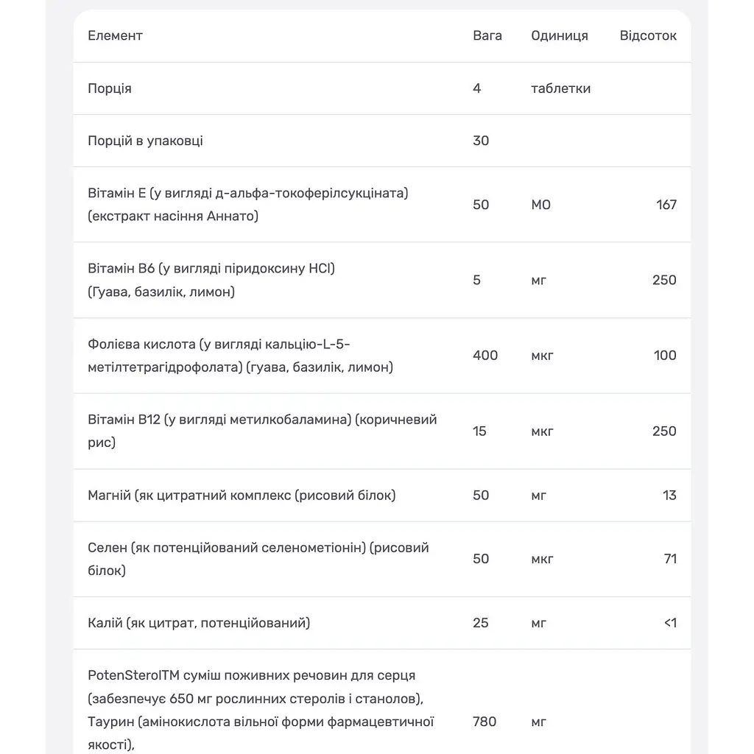Viewport: 754px width, 754px height.
Task: Click the 71 percent value
Action: [x=670, y=559]
